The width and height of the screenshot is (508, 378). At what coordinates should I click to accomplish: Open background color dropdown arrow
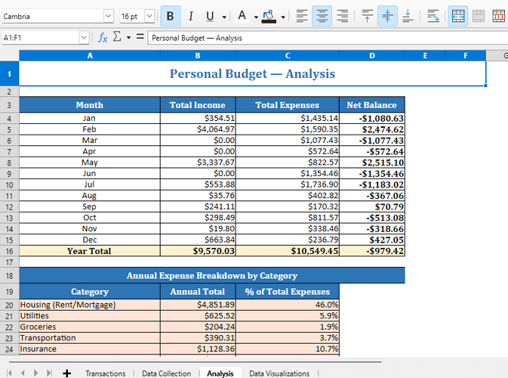pyautogui.click(x=283, y=17)
